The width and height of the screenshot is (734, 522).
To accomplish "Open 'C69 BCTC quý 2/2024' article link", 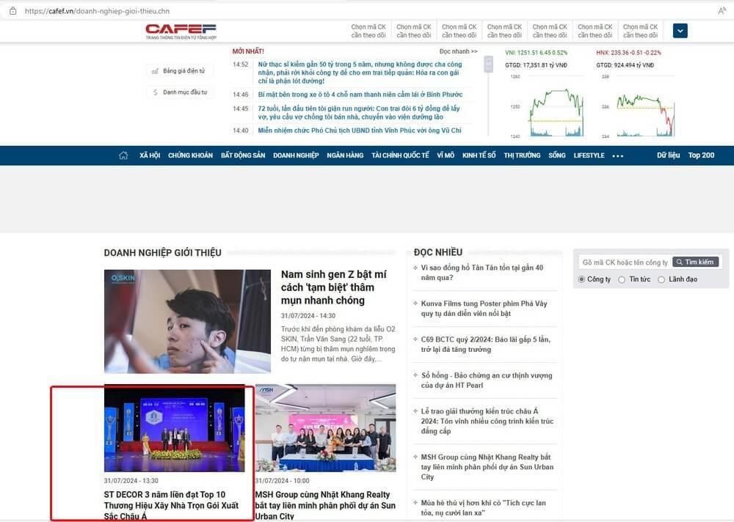I will [485, 345].
